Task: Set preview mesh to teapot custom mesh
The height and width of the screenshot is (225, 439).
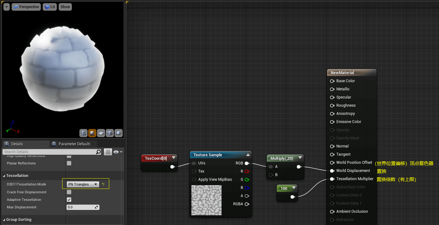Action: pos(118,133)
